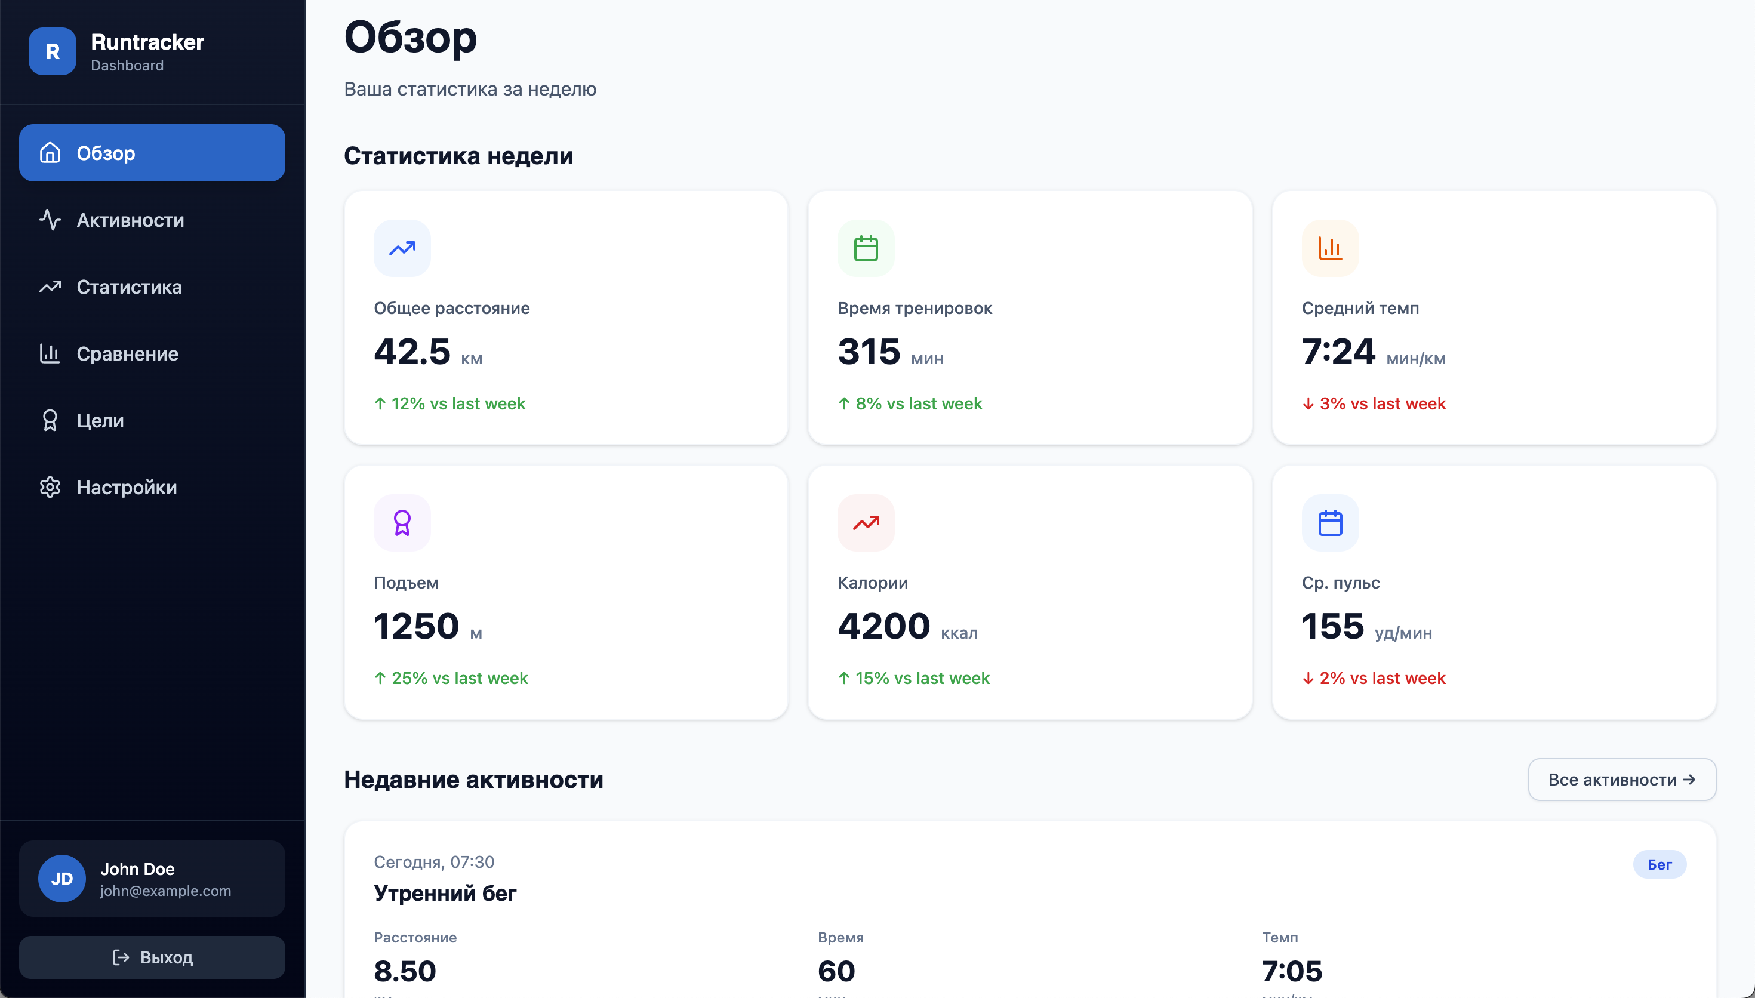Click the calendar icon on Время тренировок card
The image size is (1755, 998).
[x=866, y=248]
